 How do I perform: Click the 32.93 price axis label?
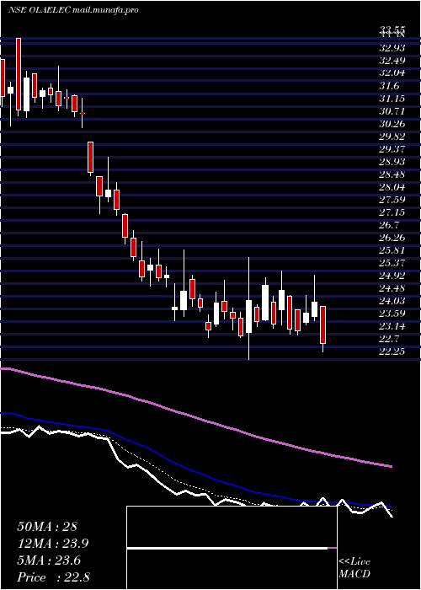click(392, 48)
